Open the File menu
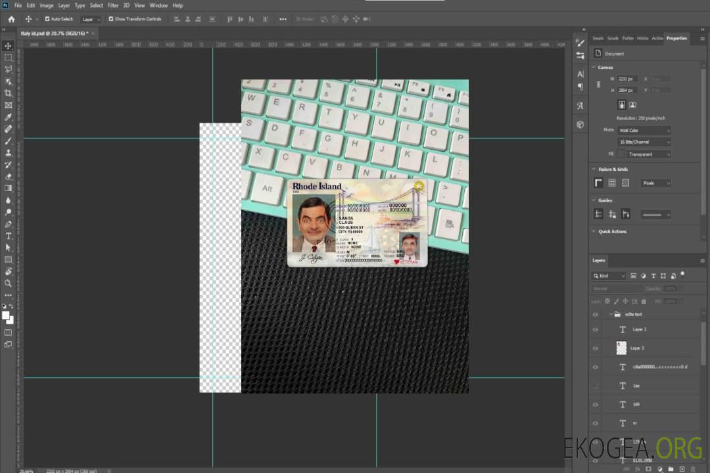This screenshot has width=710, height=473. pyautogui.click(x=18, y=5)
